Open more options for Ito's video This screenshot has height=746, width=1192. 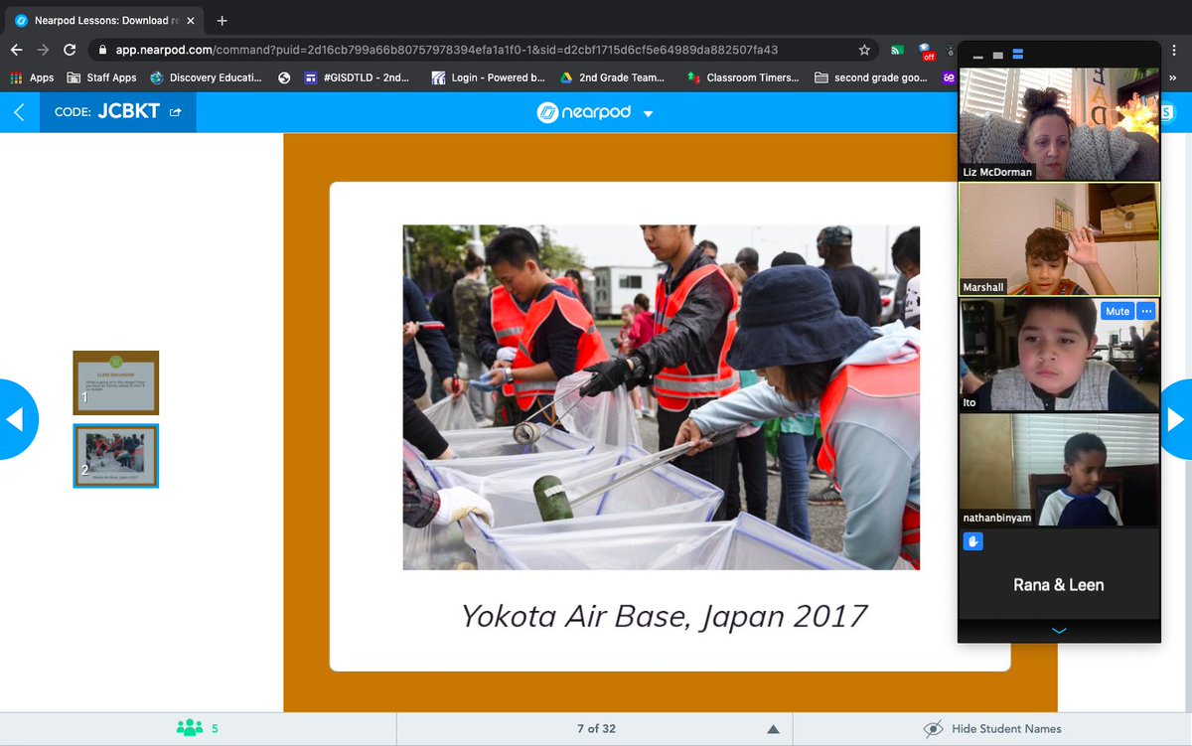click(x=1146, y=311)
